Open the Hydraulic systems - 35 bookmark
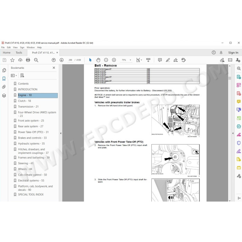Screen dimensions: 242x242 pos(31,143)
